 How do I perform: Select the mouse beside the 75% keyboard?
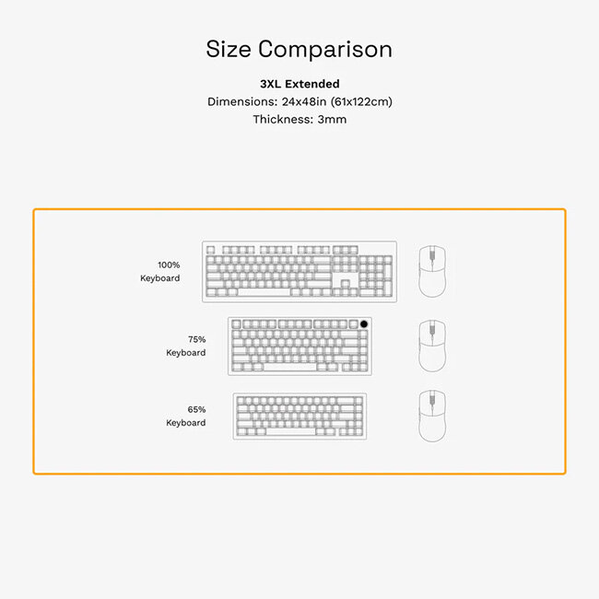pyautogui.click(x=432, y=345)
